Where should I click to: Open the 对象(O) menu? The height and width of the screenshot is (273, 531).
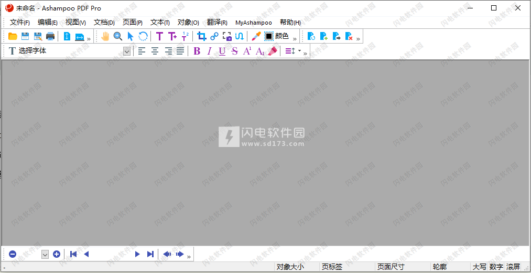[188, 23]
